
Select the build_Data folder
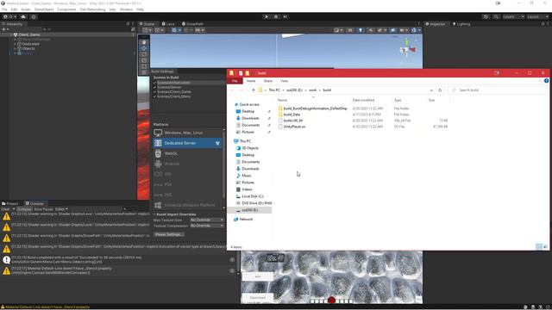pyautogui.click(x=292, y=115)
